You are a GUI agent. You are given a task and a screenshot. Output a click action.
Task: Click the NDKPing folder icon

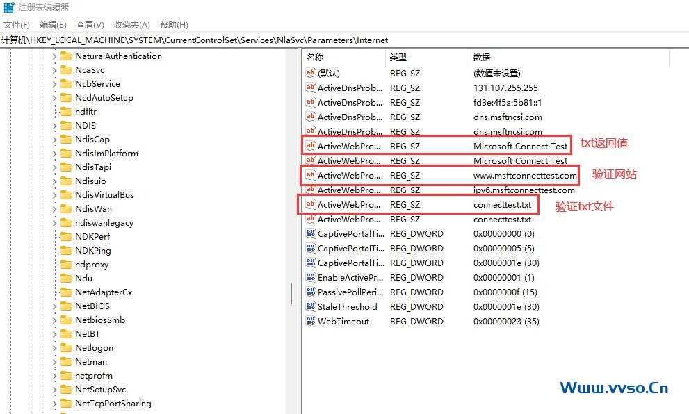pos(66,251)
